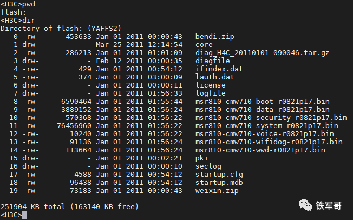Click the logfile directory name
353x221 pixels.
coord(211,93)
